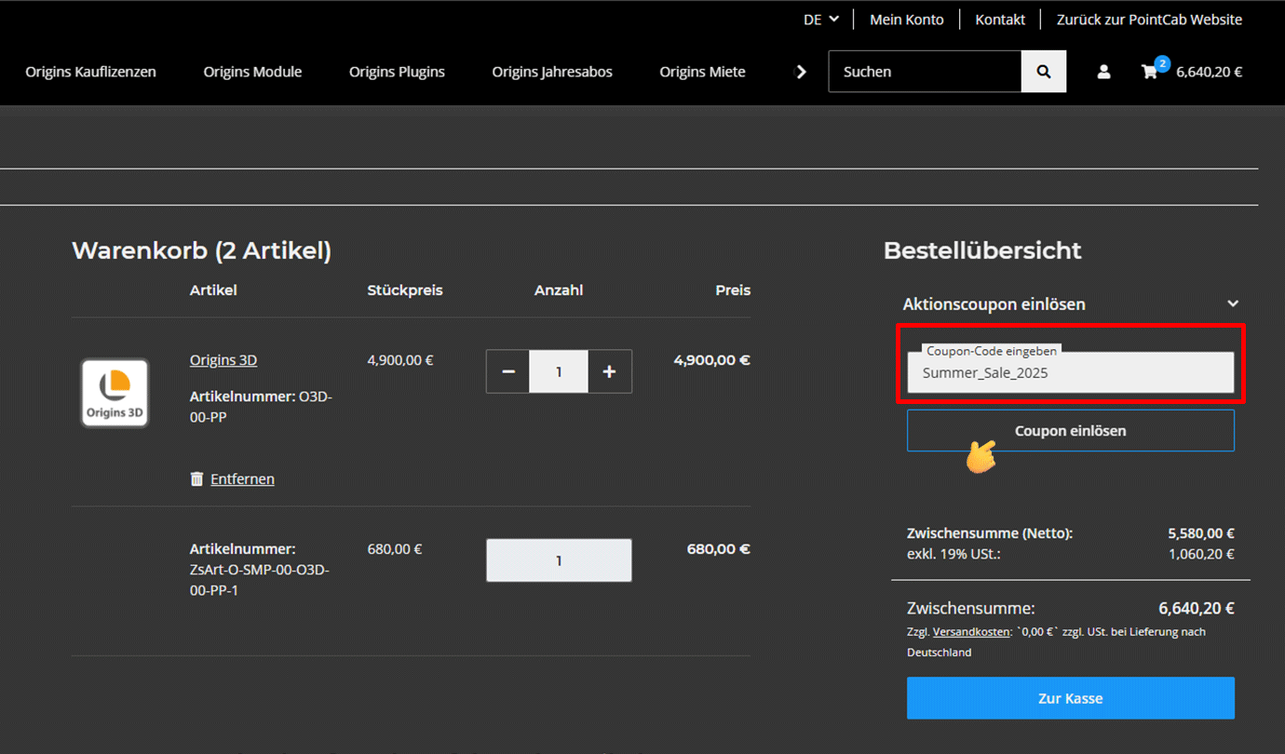This screenshot has height=754, width=1285.
Task: Click the 4,900,00 € Stückpreis value
Action: click(400, 360)
